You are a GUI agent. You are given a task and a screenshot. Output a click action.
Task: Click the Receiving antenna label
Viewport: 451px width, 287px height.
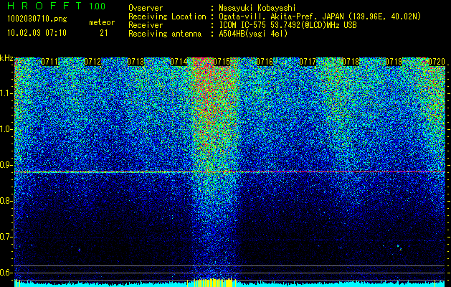(x=165, y=34)
